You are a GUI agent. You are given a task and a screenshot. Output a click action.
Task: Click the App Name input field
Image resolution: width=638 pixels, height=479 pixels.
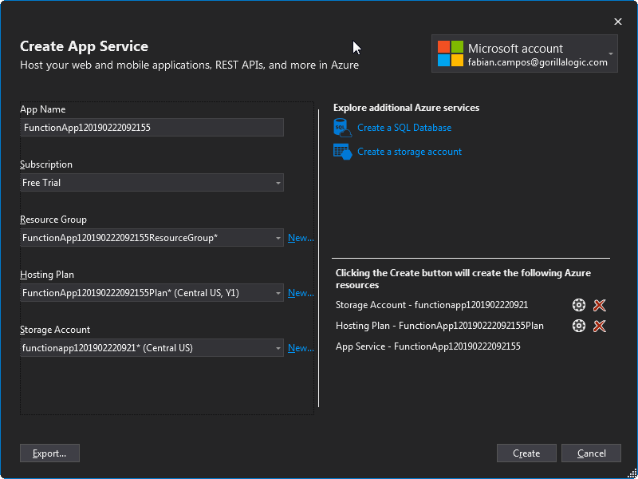click(152, 128)
